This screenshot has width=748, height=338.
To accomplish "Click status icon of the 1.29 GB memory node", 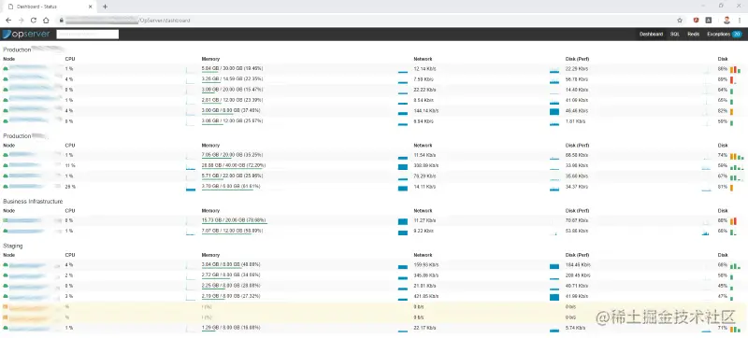I will [x=6, y=328].
